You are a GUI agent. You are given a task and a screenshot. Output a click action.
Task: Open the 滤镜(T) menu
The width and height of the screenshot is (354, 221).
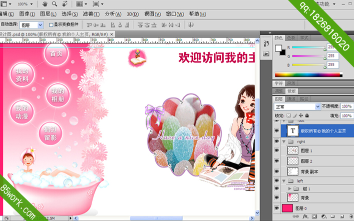click(x=91, y=14)
